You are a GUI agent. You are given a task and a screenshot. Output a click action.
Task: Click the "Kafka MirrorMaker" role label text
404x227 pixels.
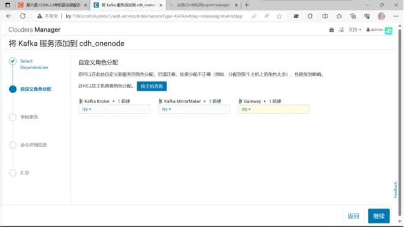click(x=182, y=101)
